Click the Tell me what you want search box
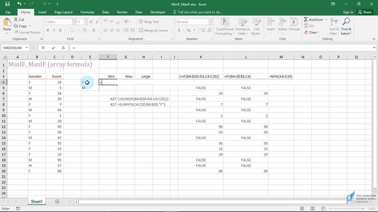 (x=198, y=12)
